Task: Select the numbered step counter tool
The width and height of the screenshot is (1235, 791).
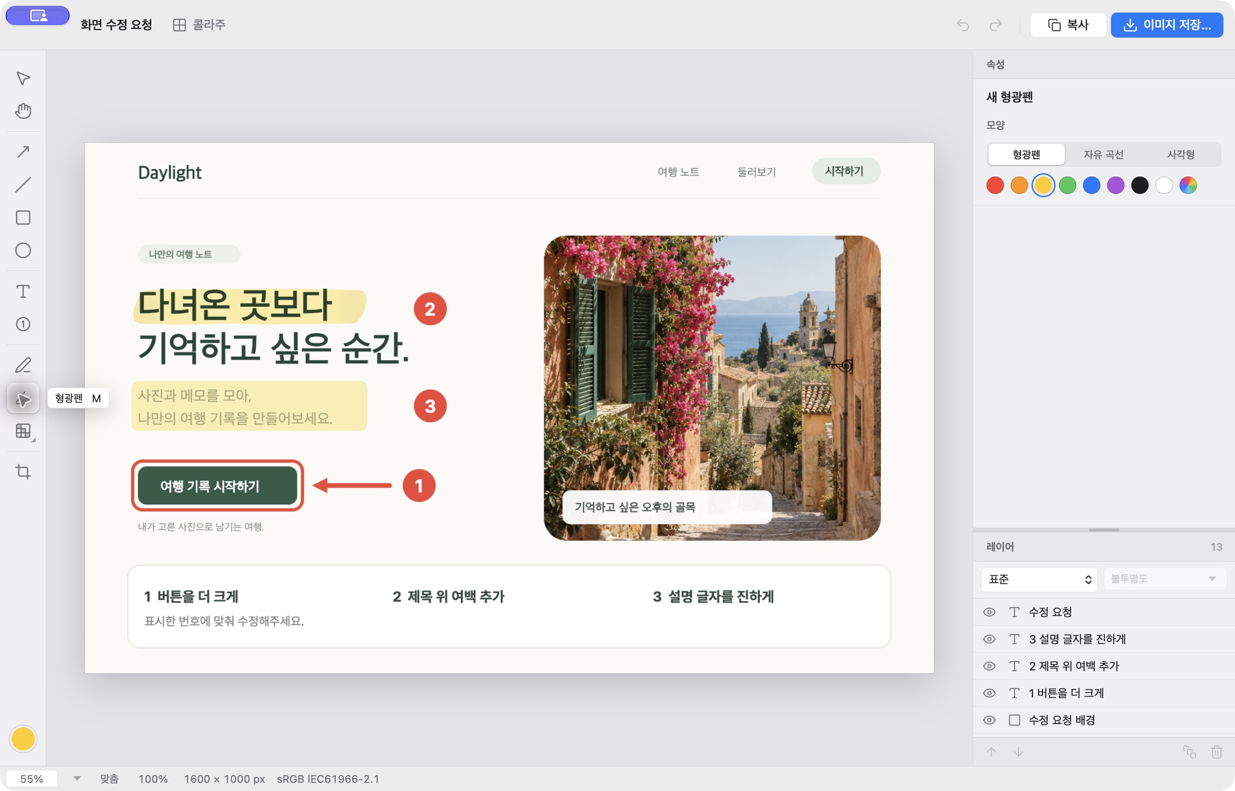Action: click(x=23, y=324)
